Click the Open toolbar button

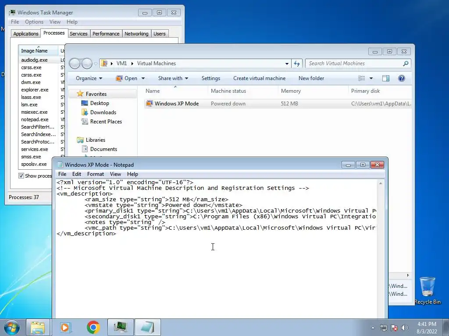click(127, 78)
